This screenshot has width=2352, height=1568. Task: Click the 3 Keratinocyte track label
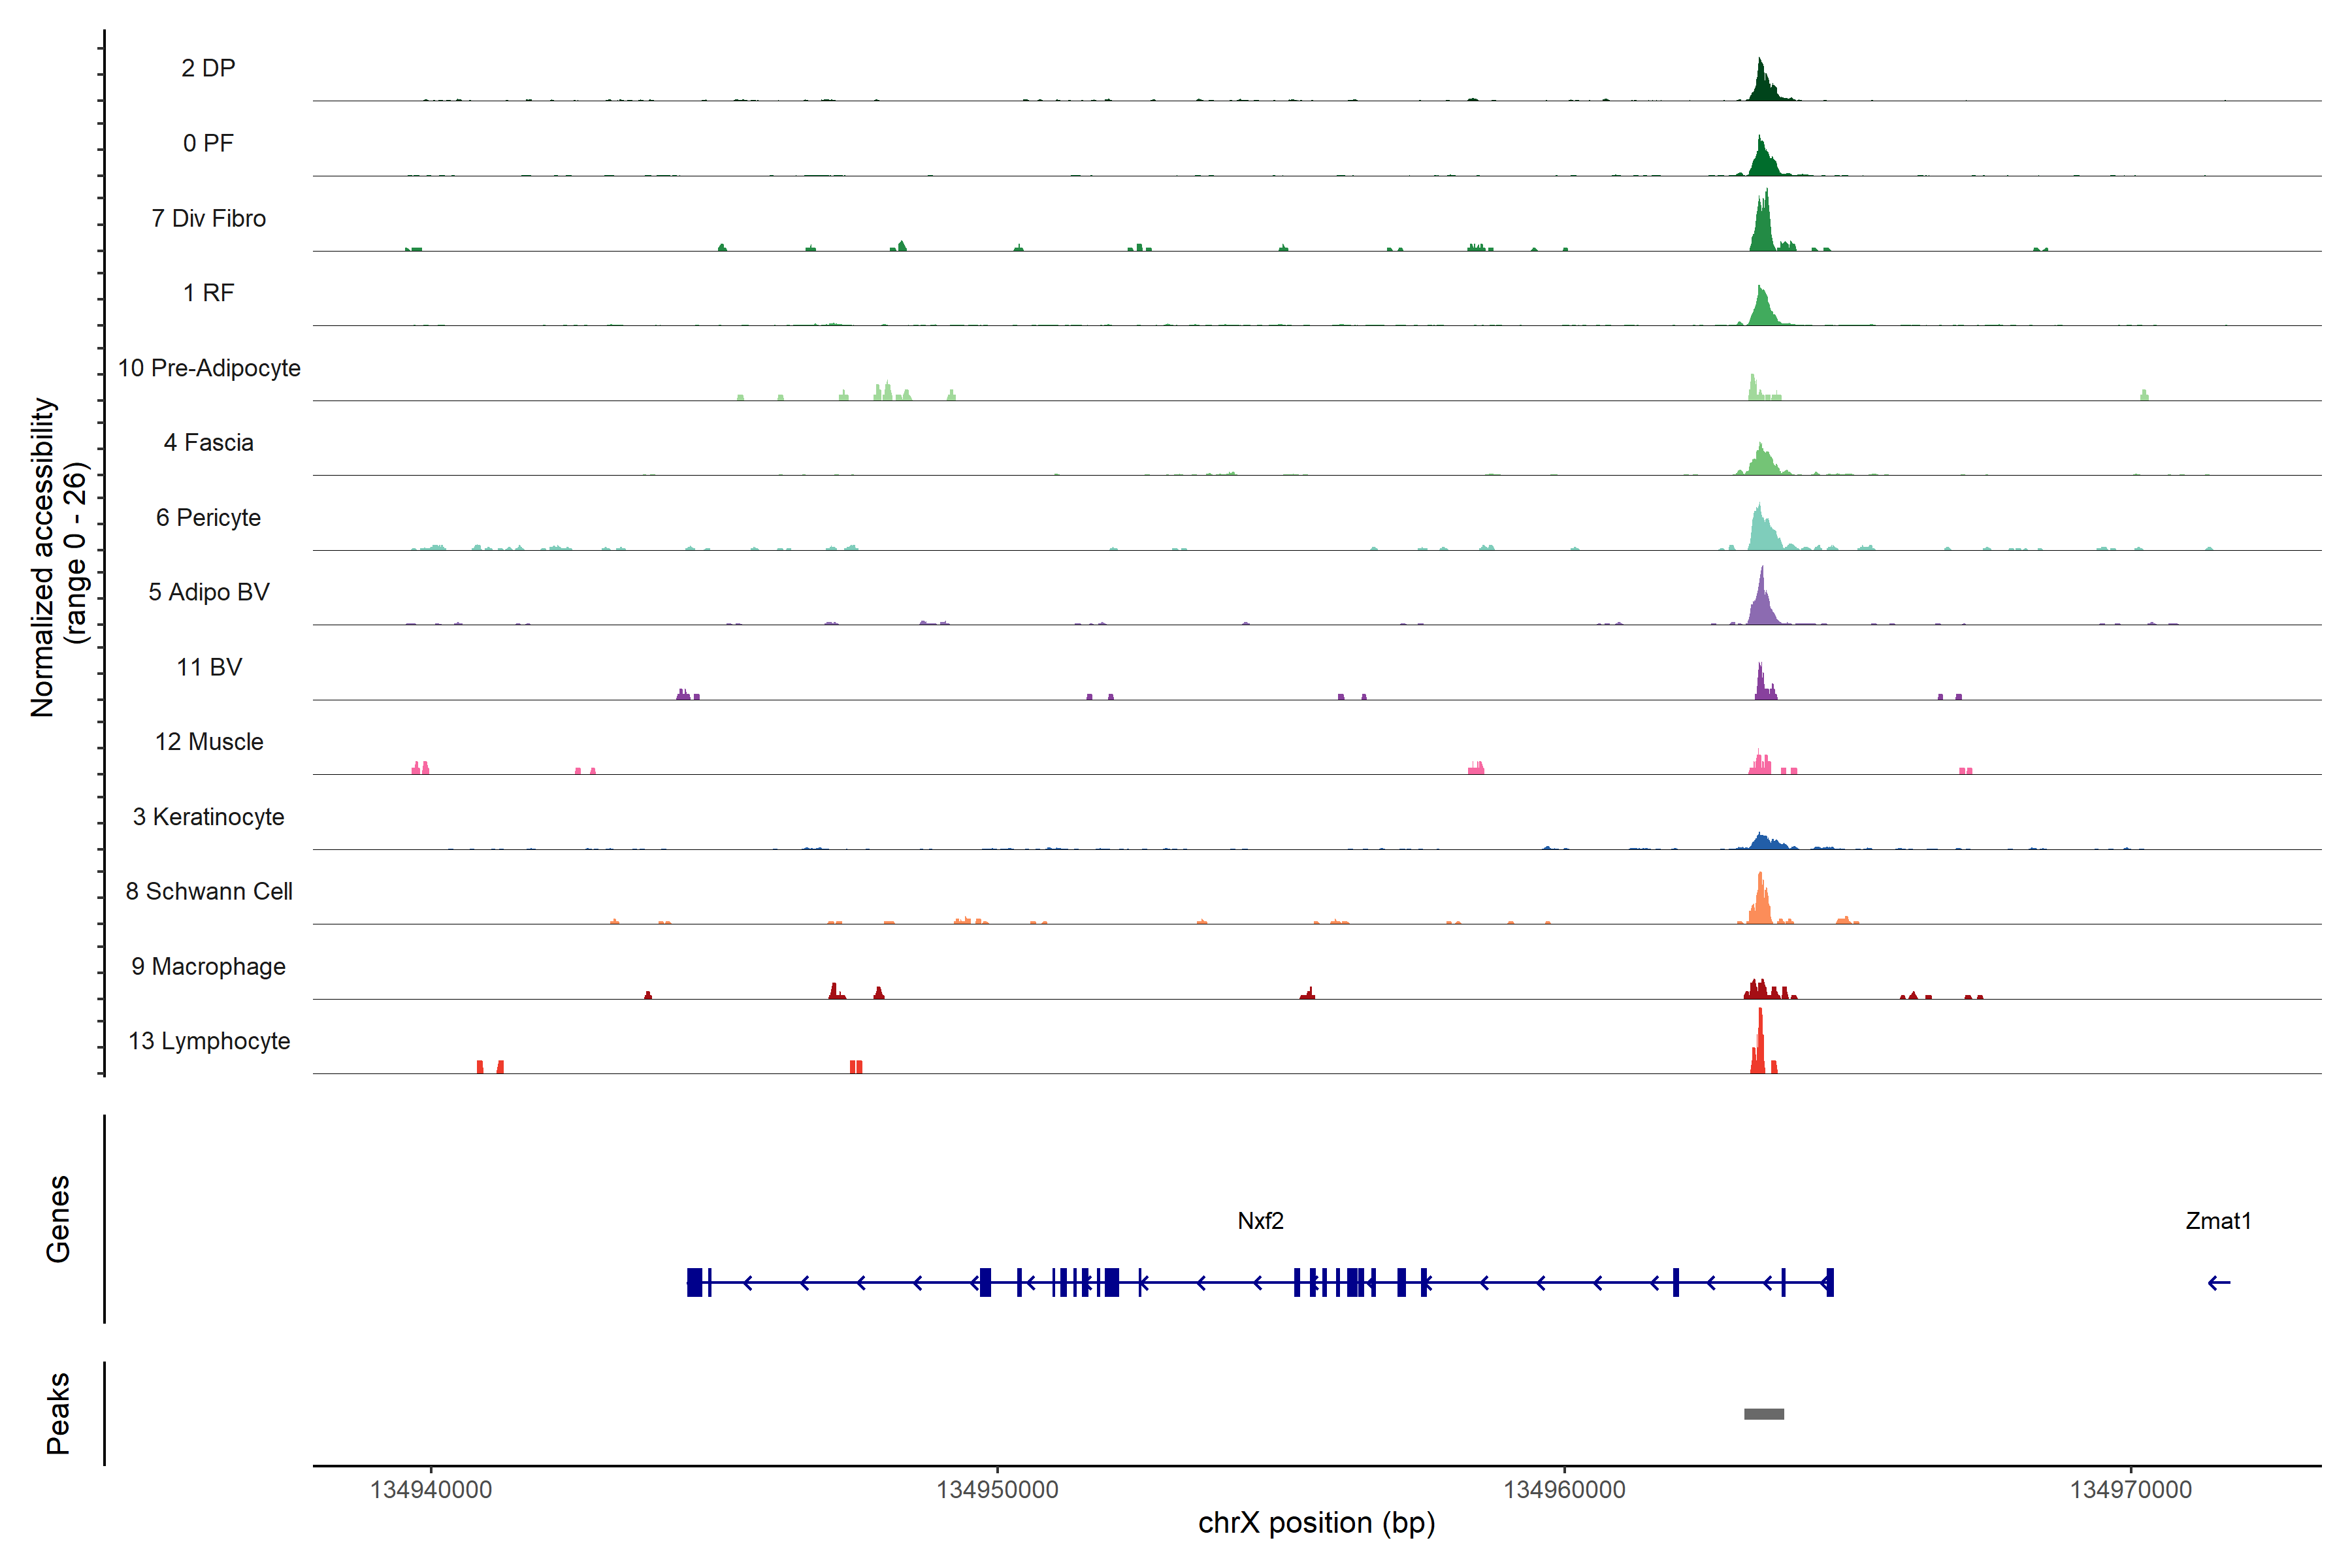[208, 817]
